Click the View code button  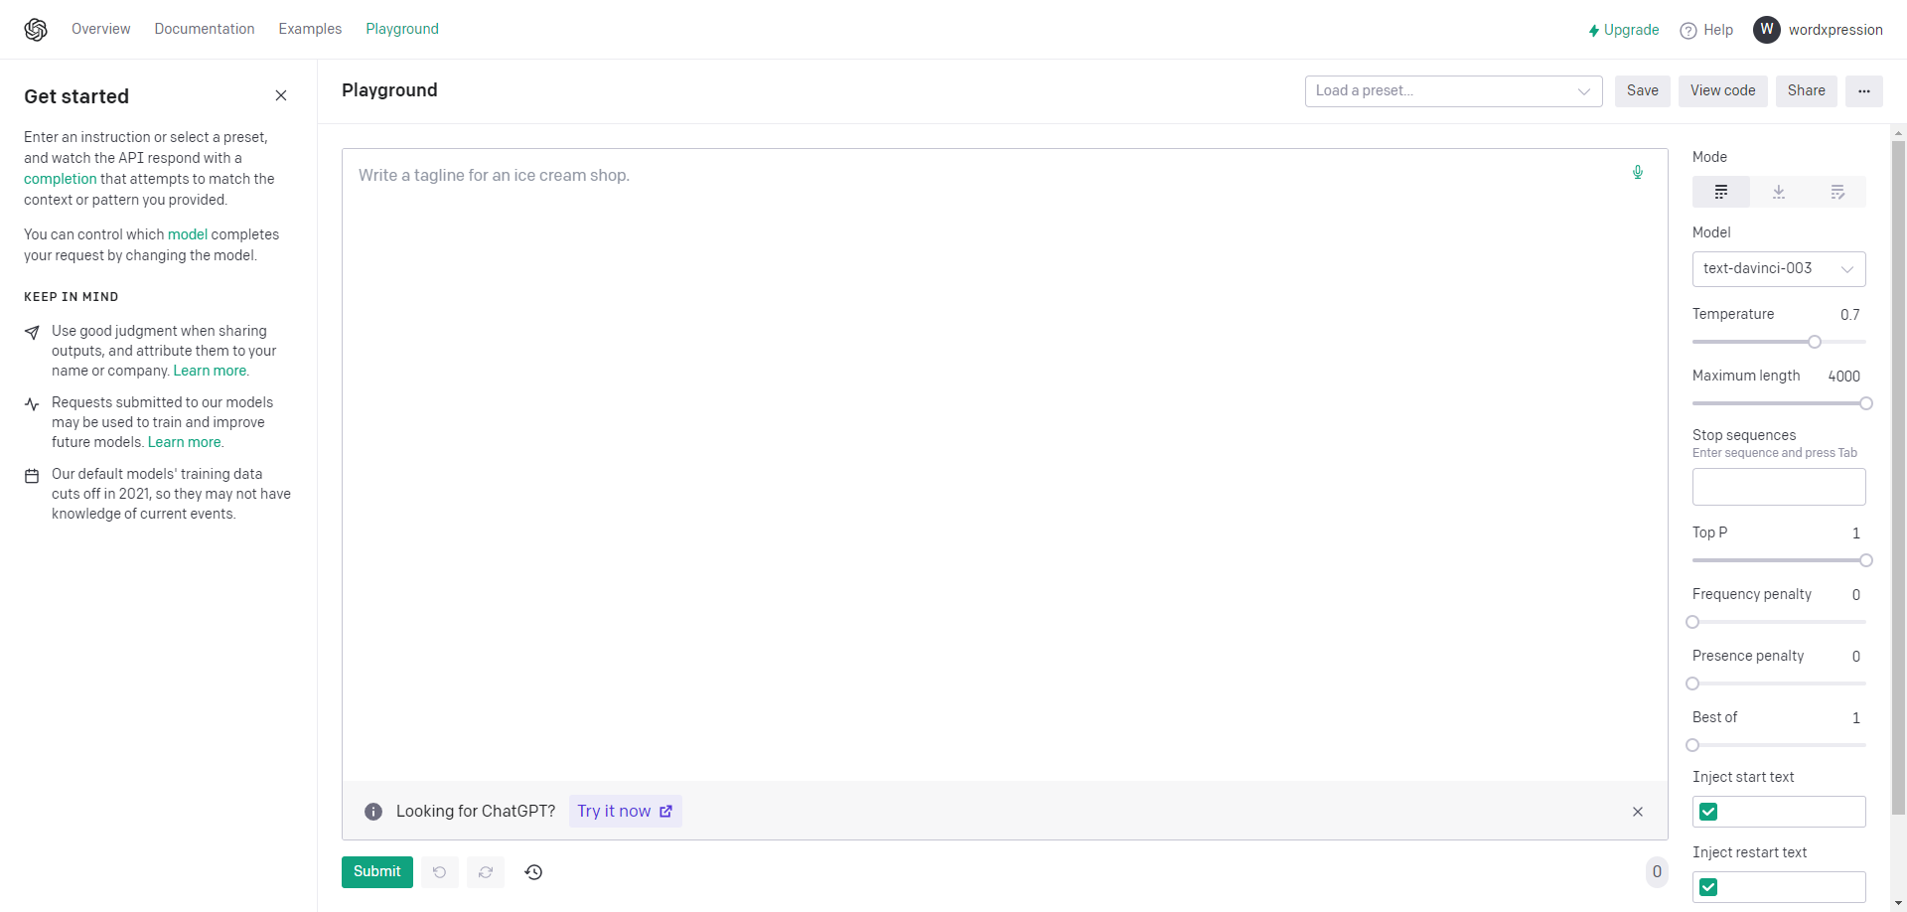click(x=1723, y=91)
